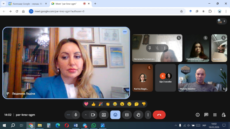Open host controls lock icon
The width and height of the screenshot is (230, 129).
click(x=224, y=115)
